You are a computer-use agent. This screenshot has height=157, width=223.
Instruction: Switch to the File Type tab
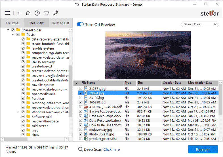coord(12,23)
